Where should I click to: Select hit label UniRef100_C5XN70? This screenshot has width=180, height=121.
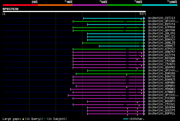(161, 64)
